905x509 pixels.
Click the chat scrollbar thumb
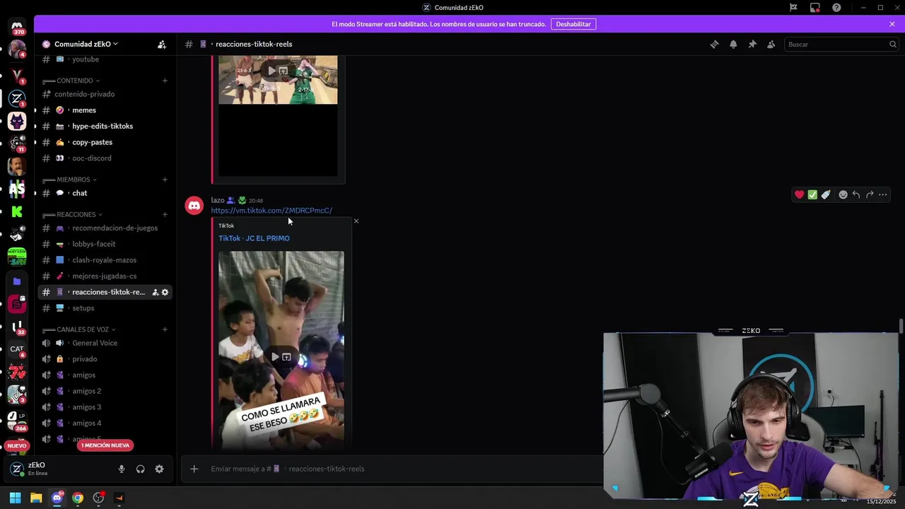(901, 327)
